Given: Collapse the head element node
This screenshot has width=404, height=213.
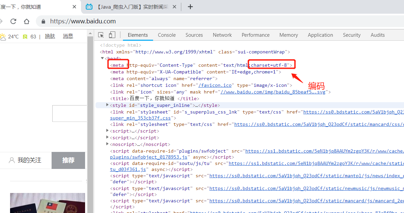Looking at the screenshot, I should tap(102, 58).
